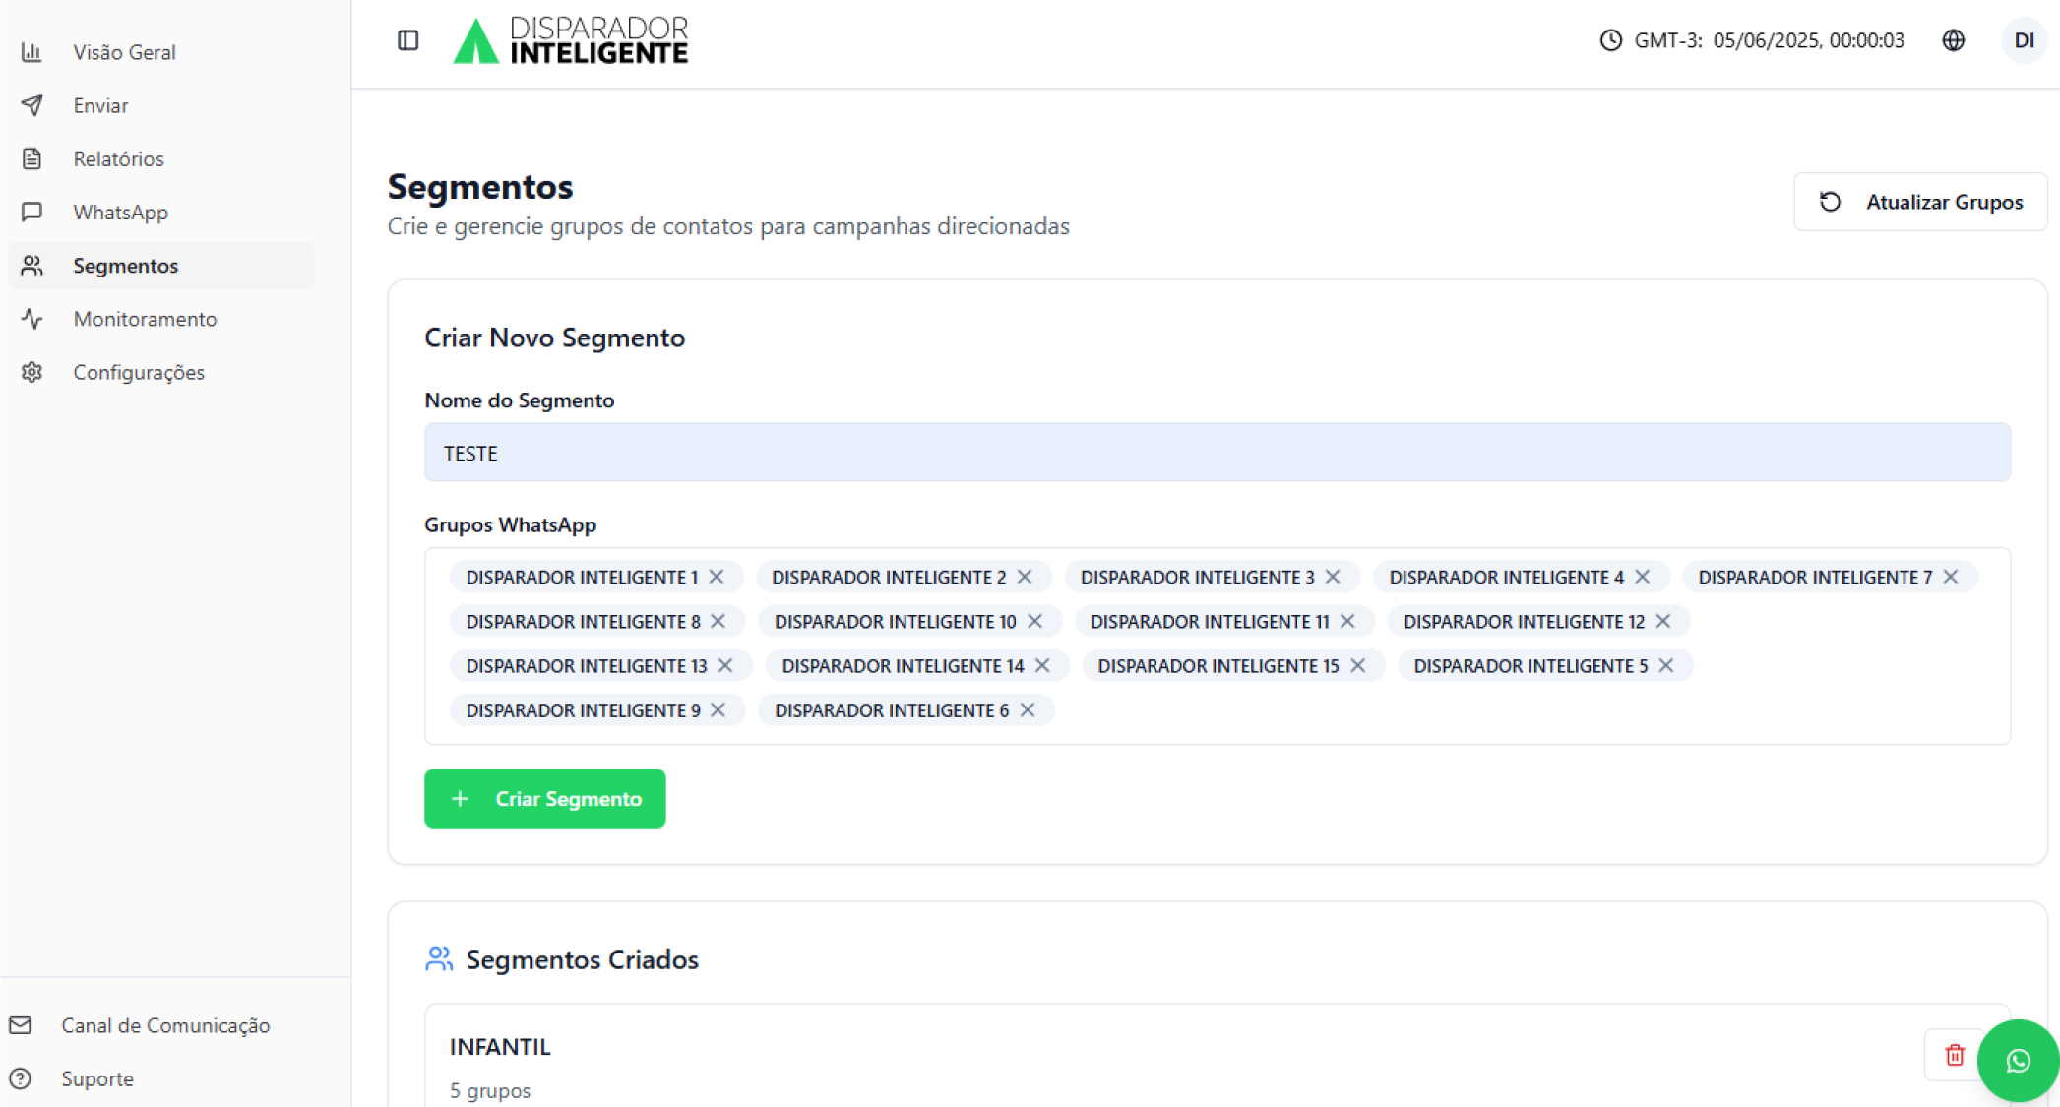The height and width of the screenshot is (1107, 2060).
Task: Click the Nome do Segmento input field
Action: [1217, 453]
